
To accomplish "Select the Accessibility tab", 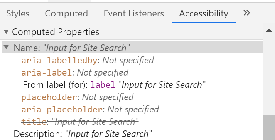I will [204, 13].
